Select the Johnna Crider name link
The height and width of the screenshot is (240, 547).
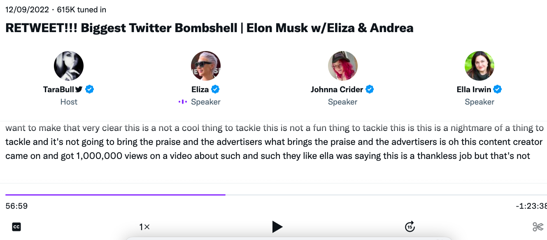click(337, 89)
